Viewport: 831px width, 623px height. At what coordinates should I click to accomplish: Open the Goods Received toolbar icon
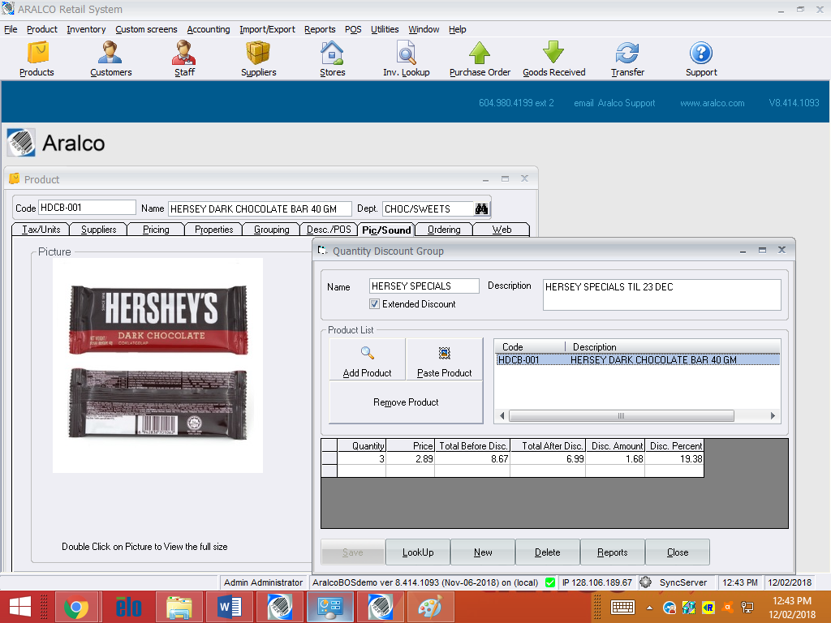pos(553,58)
